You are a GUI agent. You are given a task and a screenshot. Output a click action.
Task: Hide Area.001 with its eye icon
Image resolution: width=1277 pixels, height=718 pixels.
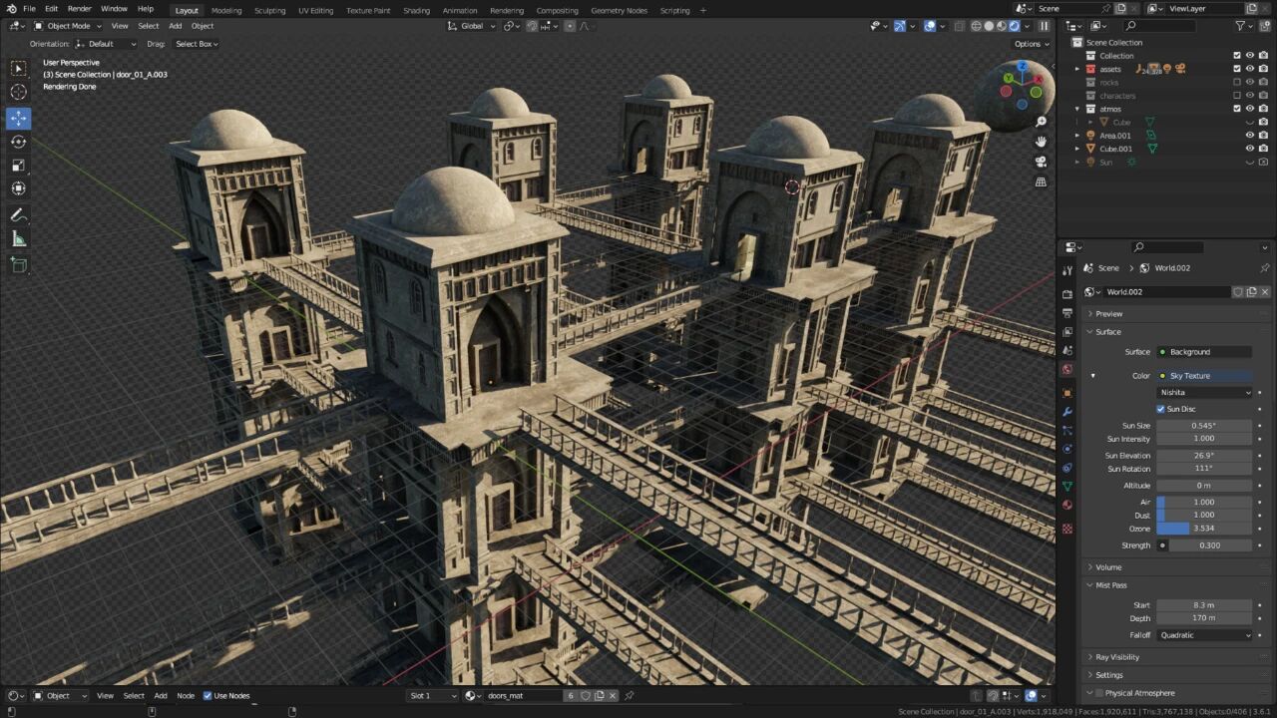pyautogui.click(x=1249, y=136)
